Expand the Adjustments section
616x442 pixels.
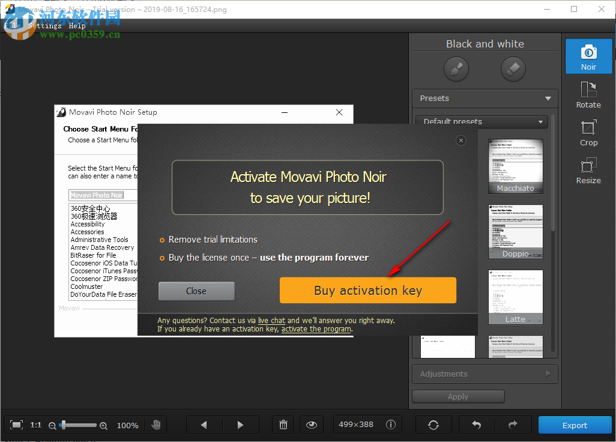click(485, 374)
